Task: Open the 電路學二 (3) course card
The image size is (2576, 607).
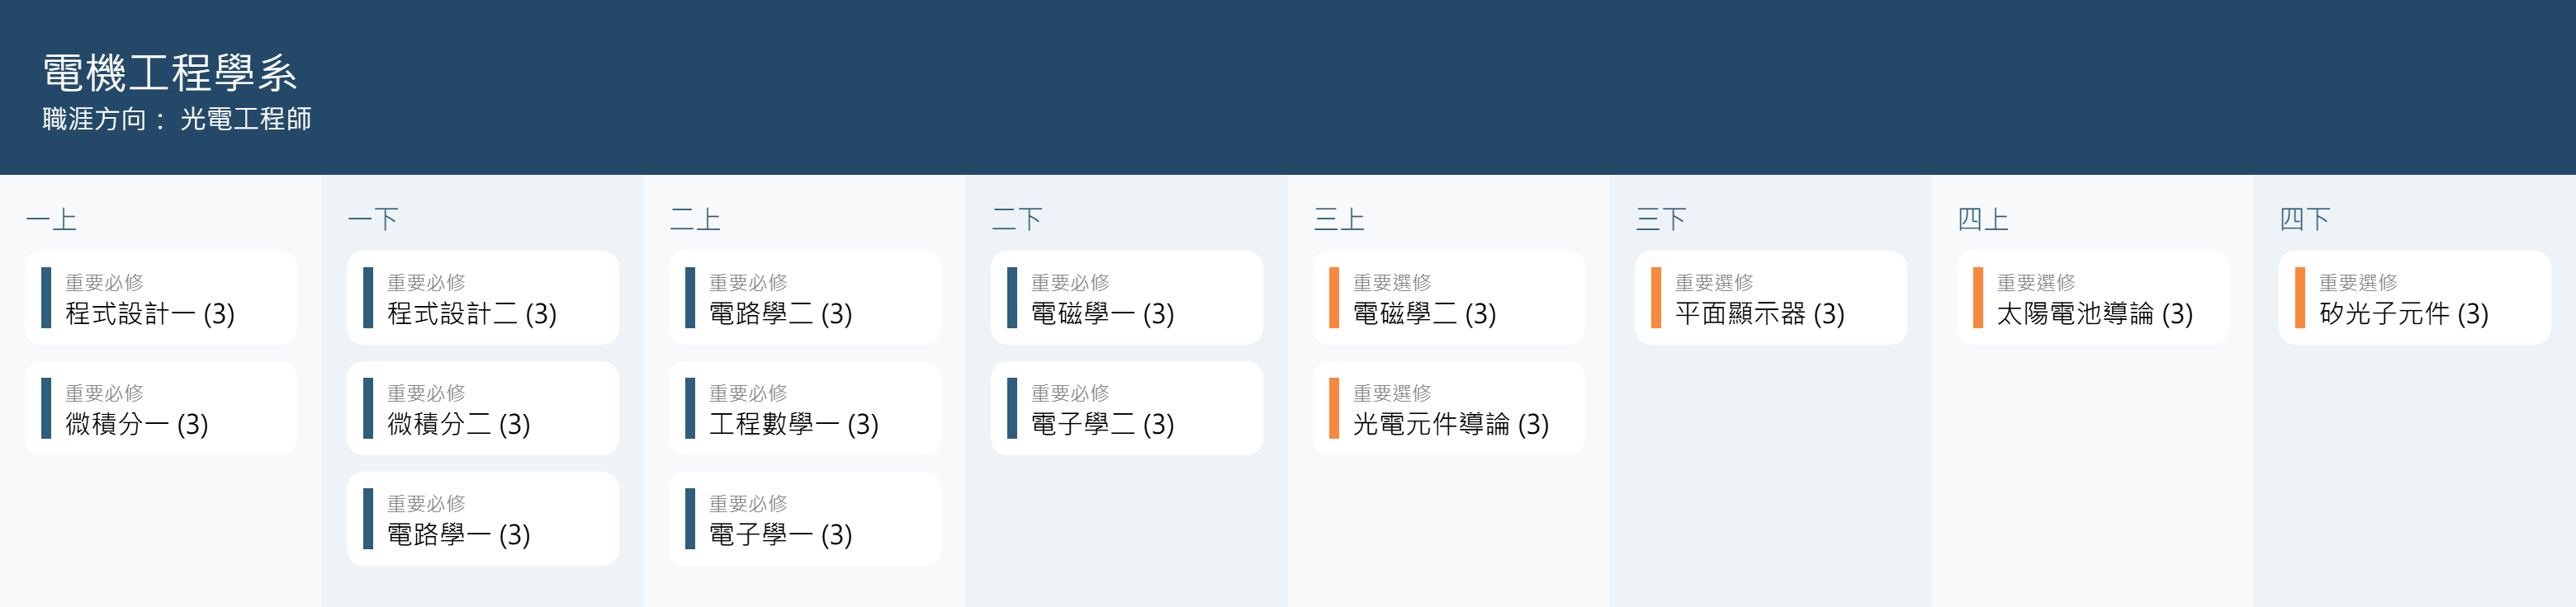Action: (804, 299)
